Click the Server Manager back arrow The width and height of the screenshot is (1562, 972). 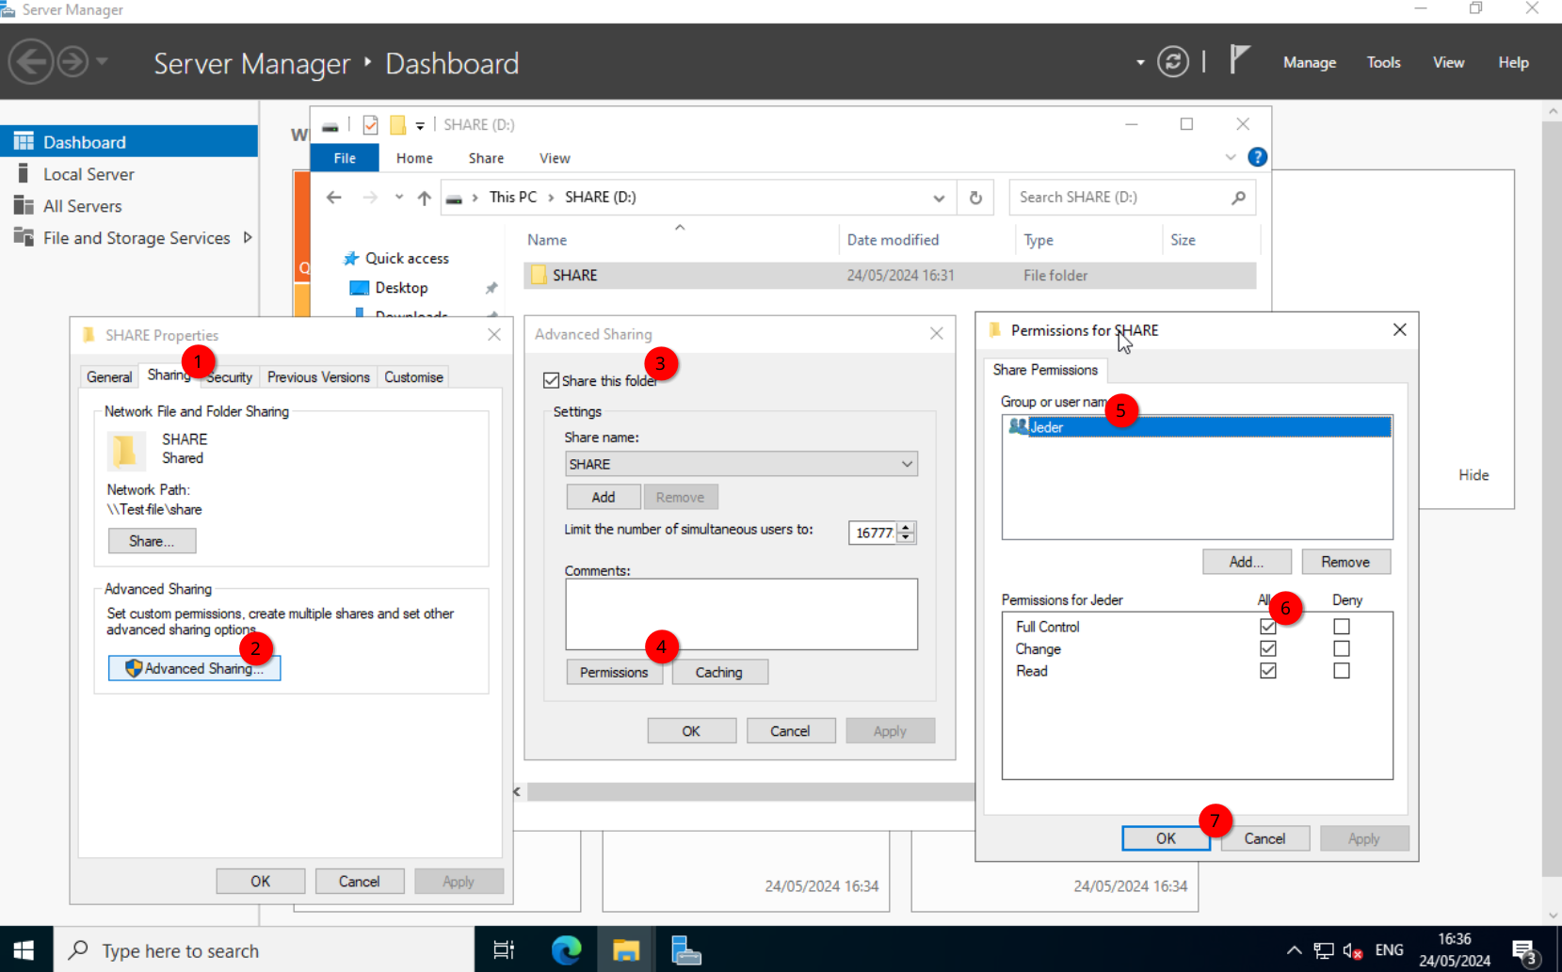[x=30, y=62]
